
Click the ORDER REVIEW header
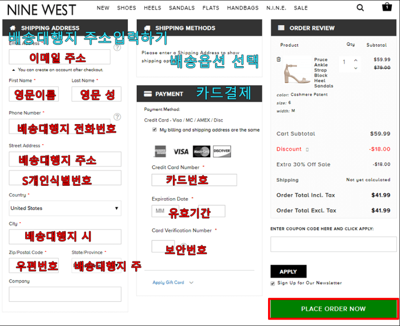[333, 28]
